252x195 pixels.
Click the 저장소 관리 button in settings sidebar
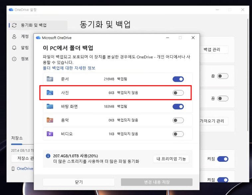coord(23,158)
